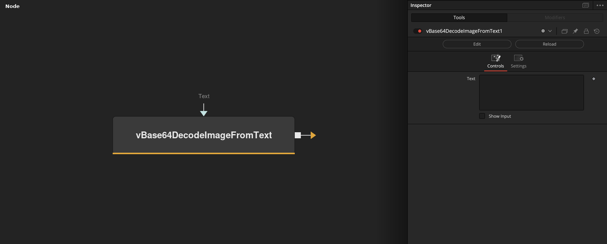Add keyframe with Text diamond icon
Screen dimensions: 607x244
[594, 79]
